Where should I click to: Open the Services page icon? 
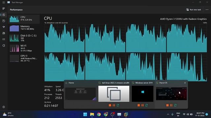[x=4, y=46]
